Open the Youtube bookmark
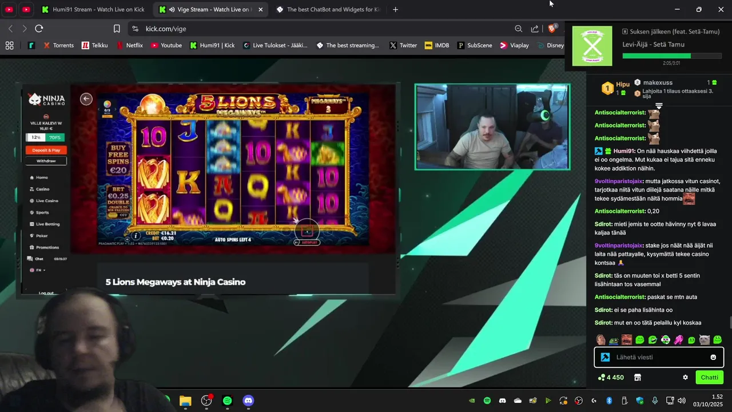The height and width of the screenshot is (412, 732). pos(166,45)
